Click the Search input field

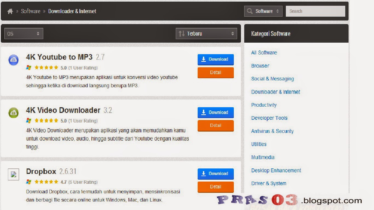pyautogui.click(x=315, y=11)
